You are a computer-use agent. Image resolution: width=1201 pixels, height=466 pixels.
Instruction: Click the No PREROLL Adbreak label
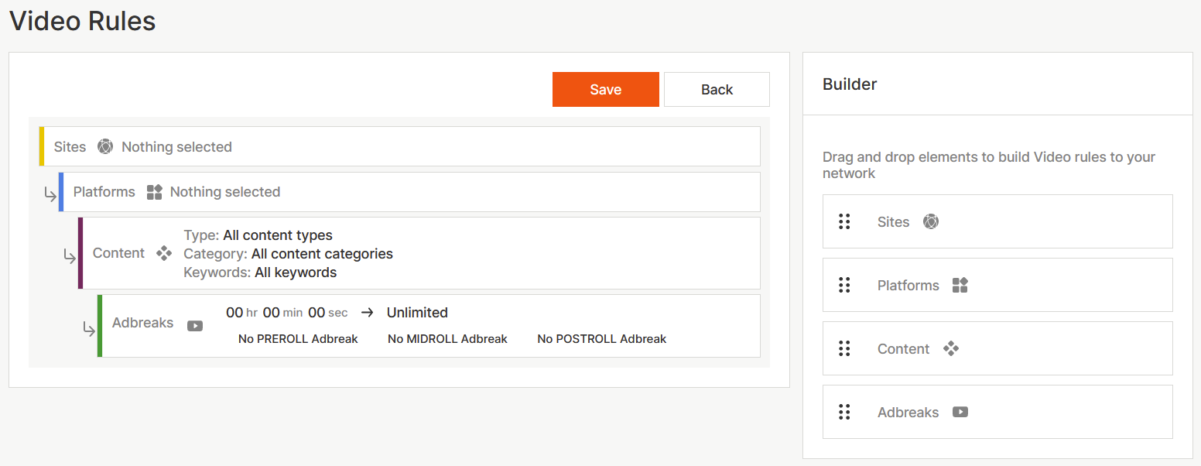pos(298,339)
